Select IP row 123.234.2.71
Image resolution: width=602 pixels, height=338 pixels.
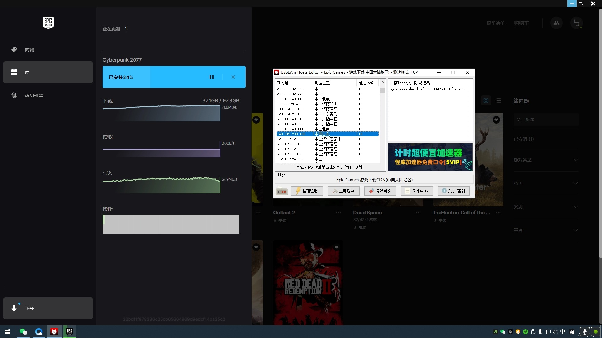[327, 114]
